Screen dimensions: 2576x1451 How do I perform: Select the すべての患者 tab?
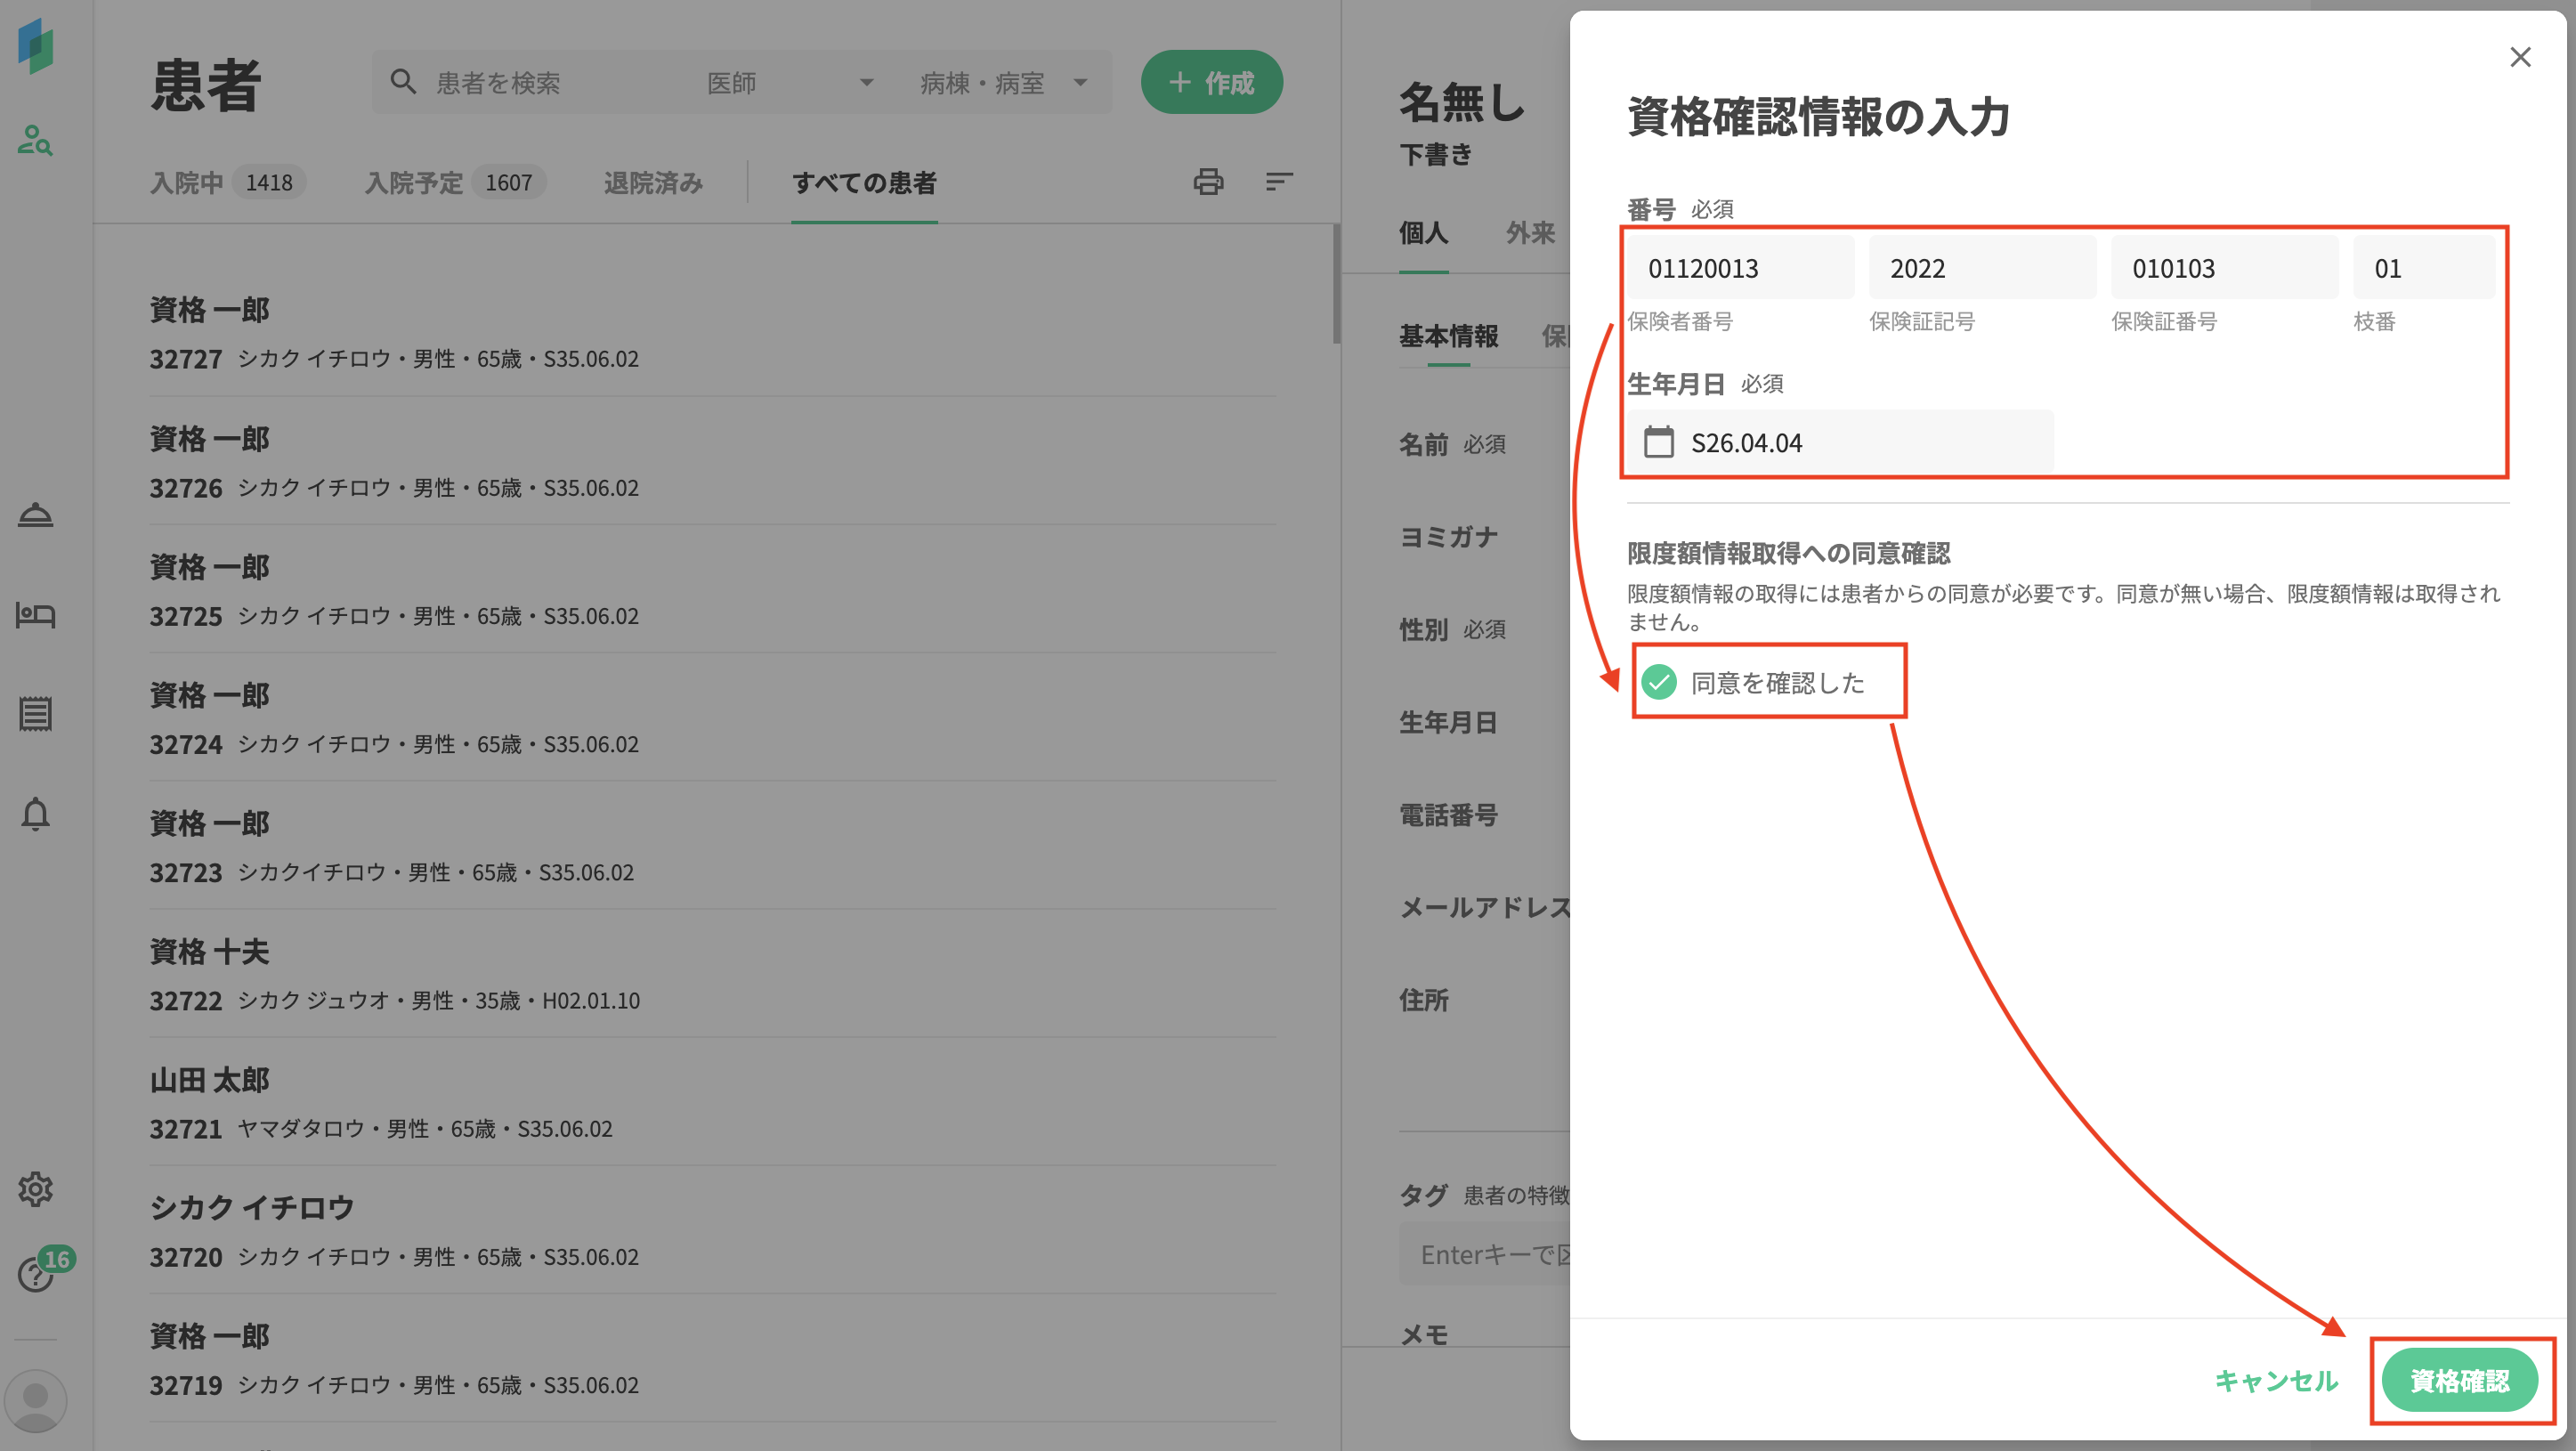pyautogui.click(x=864, y=183)
